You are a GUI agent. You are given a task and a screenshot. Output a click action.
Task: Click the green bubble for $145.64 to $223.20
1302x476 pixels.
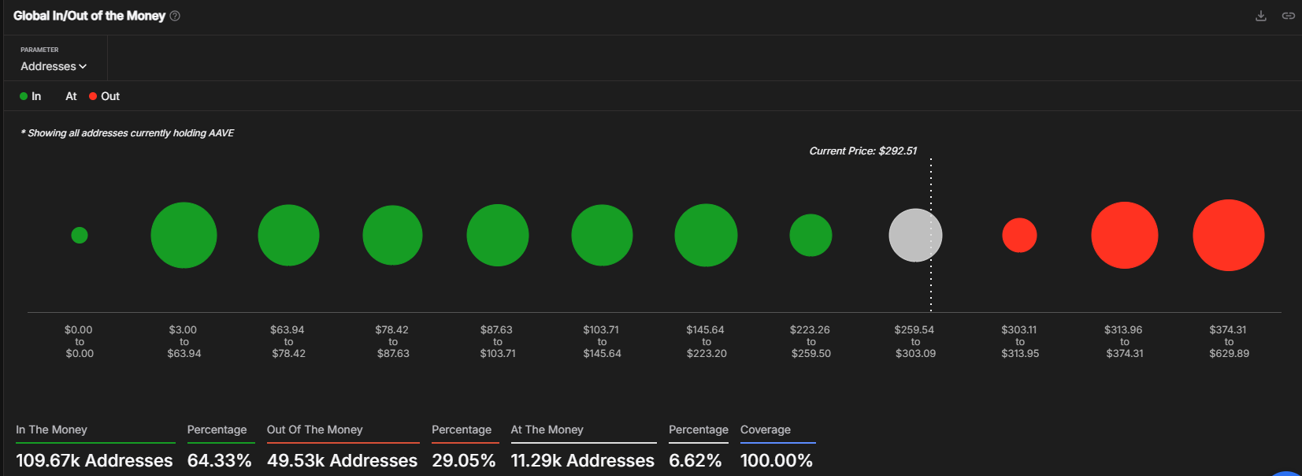(x=706, y=235)
